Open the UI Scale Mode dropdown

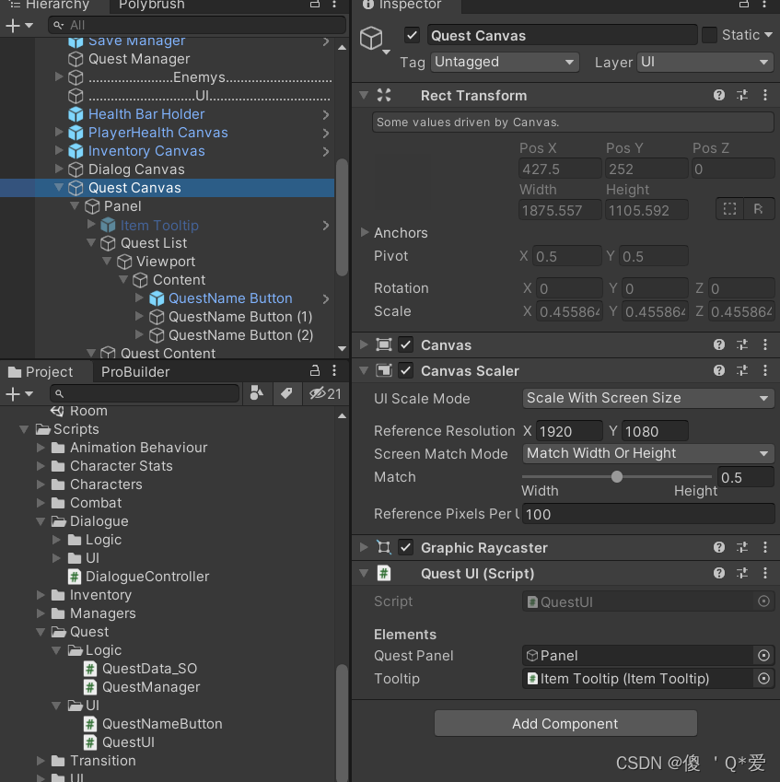[647, 398]
